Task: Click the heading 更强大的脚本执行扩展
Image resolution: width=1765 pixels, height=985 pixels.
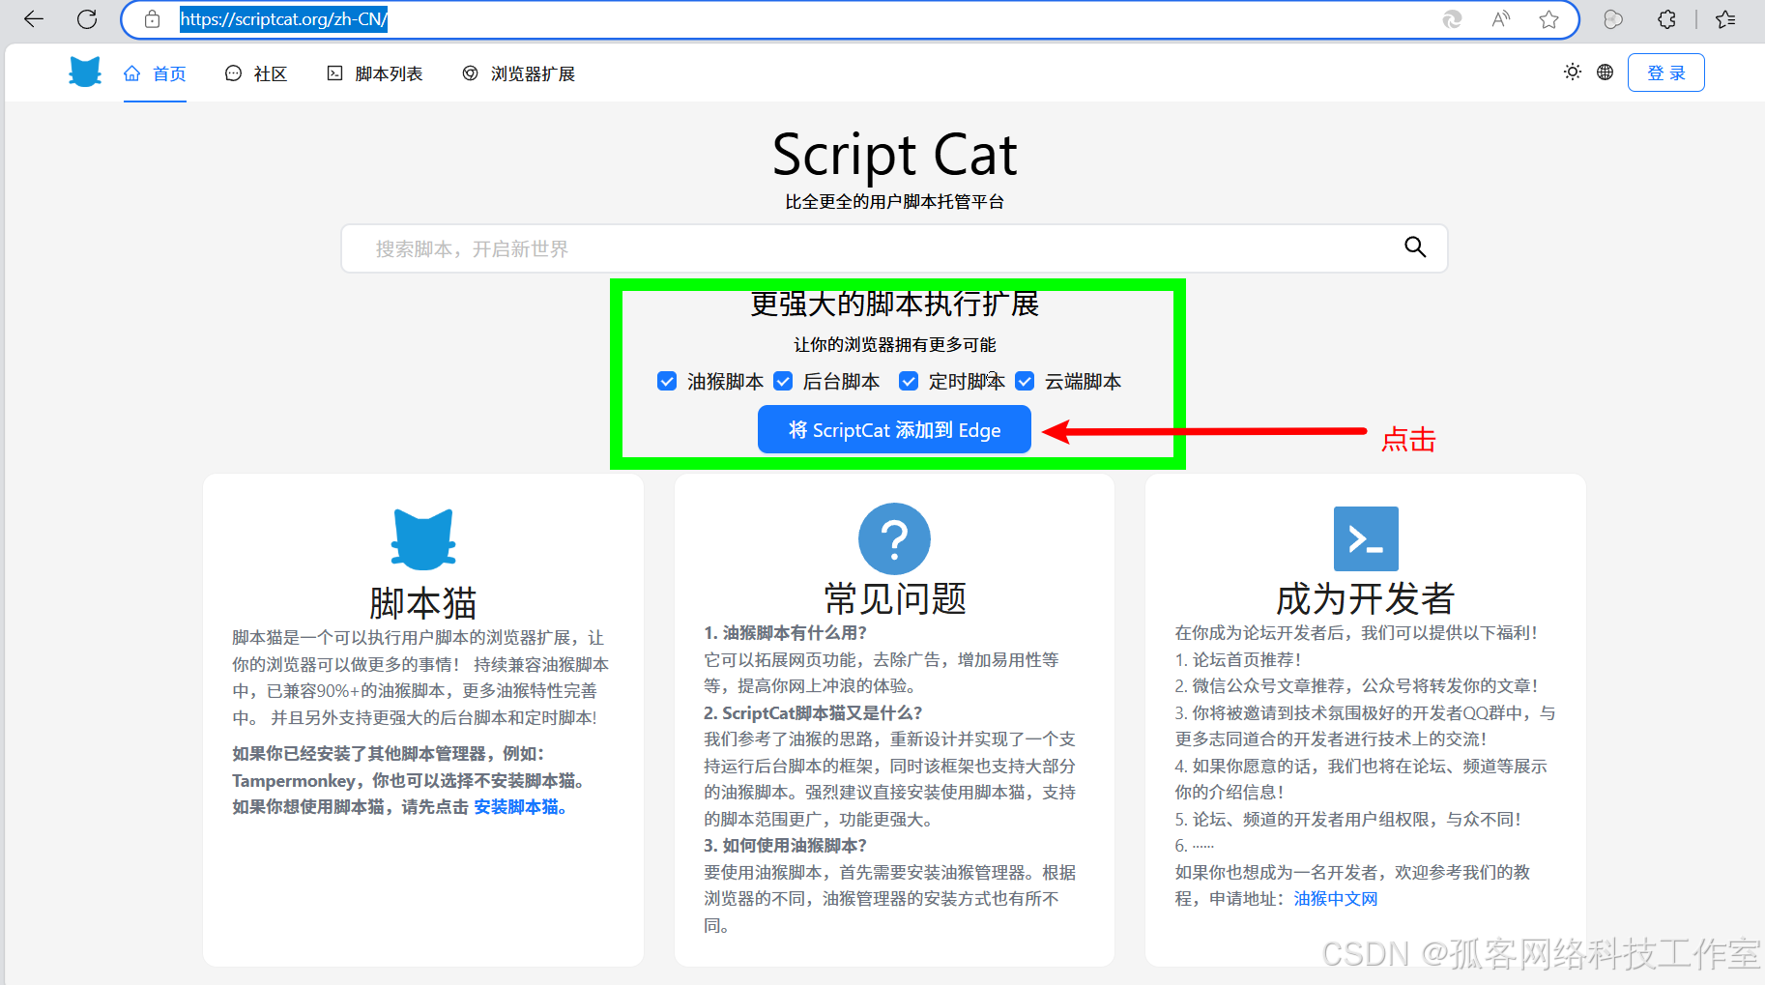Action: (894, 304)
